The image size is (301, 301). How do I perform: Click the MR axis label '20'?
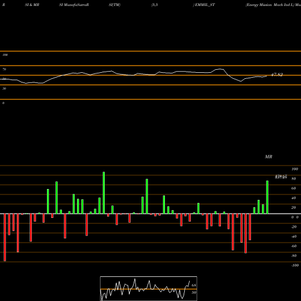pyautogui.click(x=294, y=208)
